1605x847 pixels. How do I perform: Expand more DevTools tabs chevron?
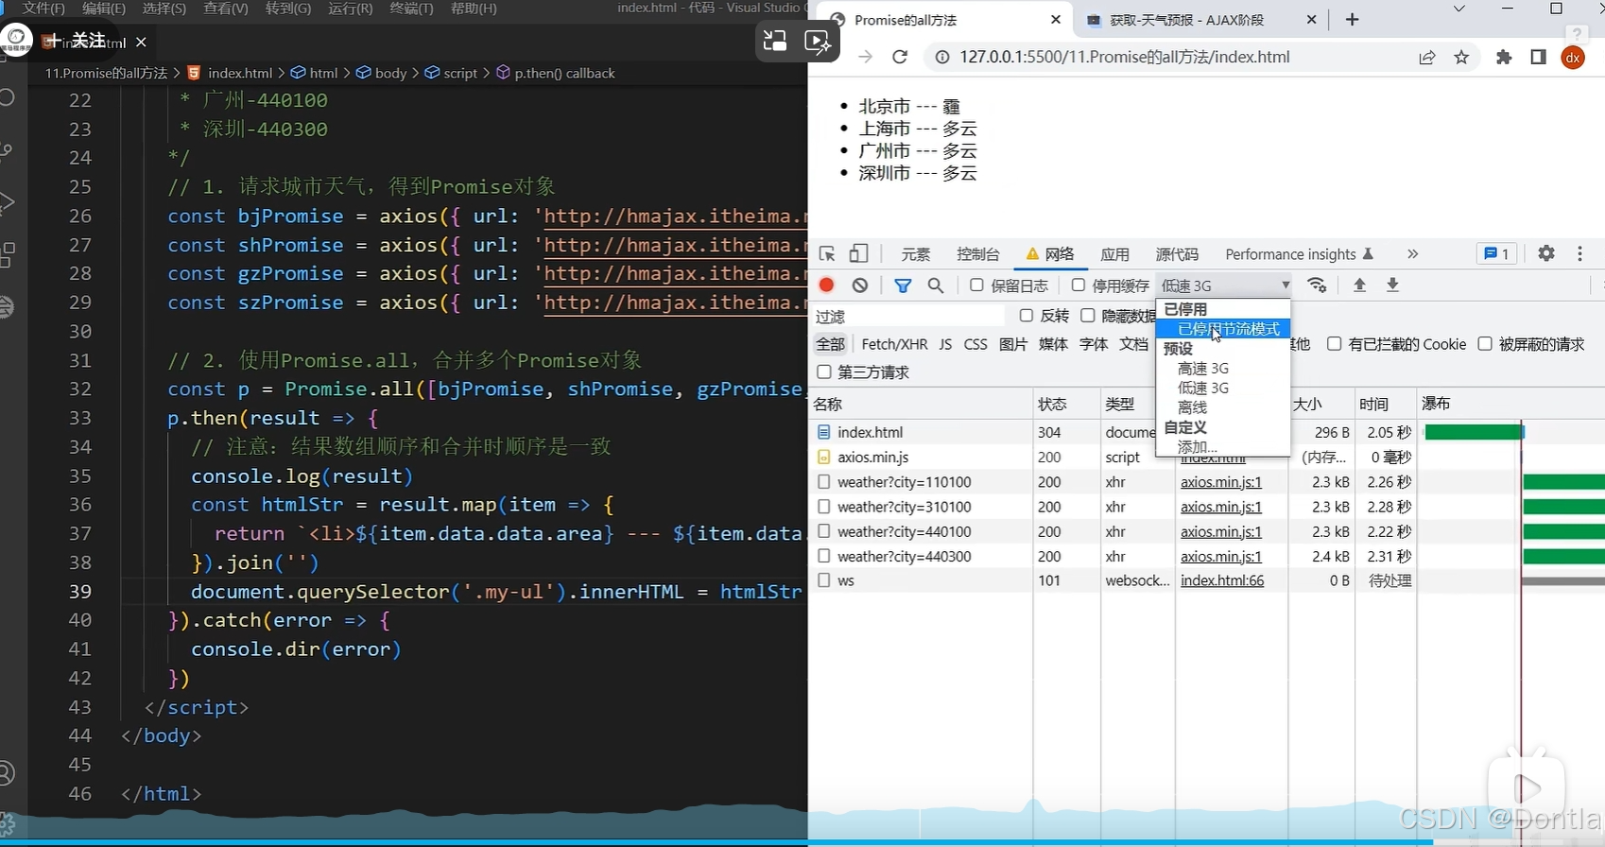(x=1412, y=254)
